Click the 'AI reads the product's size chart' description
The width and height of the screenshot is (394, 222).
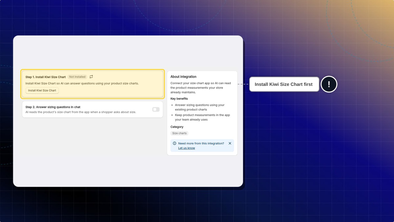click(81, 112)
